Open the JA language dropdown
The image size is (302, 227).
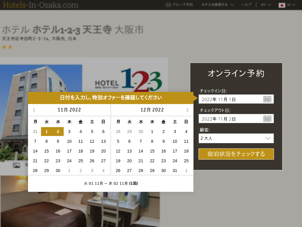(290, 5)
